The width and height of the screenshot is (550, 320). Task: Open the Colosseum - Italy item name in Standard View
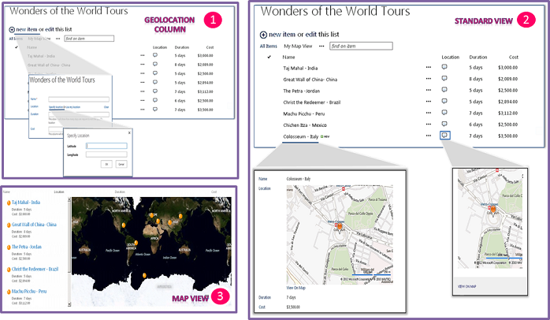pyautogui.click(x=300, y=136)
